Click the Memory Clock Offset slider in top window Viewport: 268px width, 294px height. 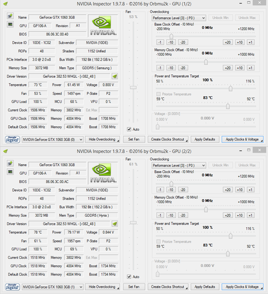tap(206, 62)
